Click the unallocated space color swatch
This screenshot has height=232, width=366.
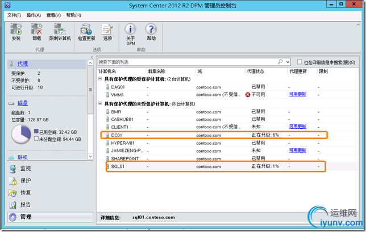tap(36, 138)
